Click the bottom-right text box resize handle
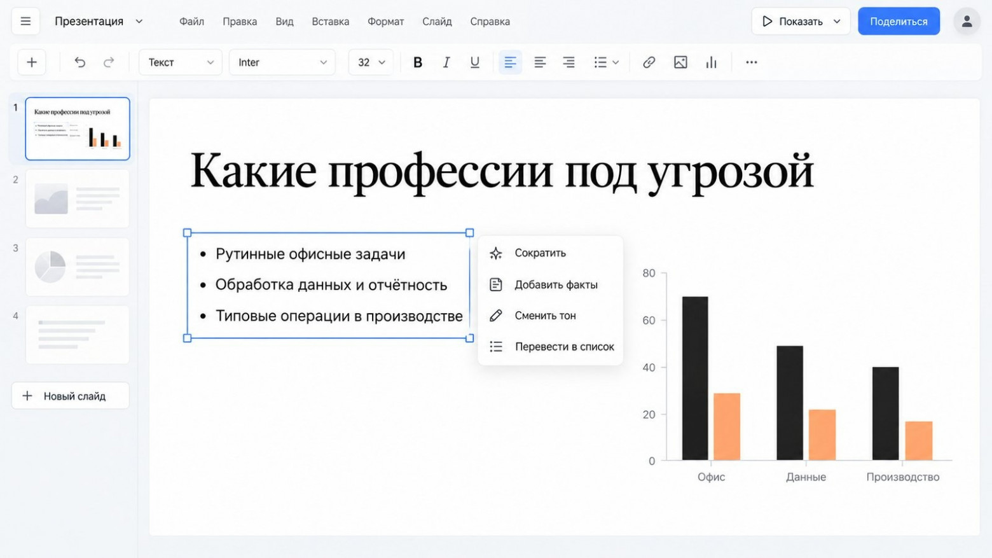Image resolution: width=992 pixels, height=558 pixels. point(470,338)
